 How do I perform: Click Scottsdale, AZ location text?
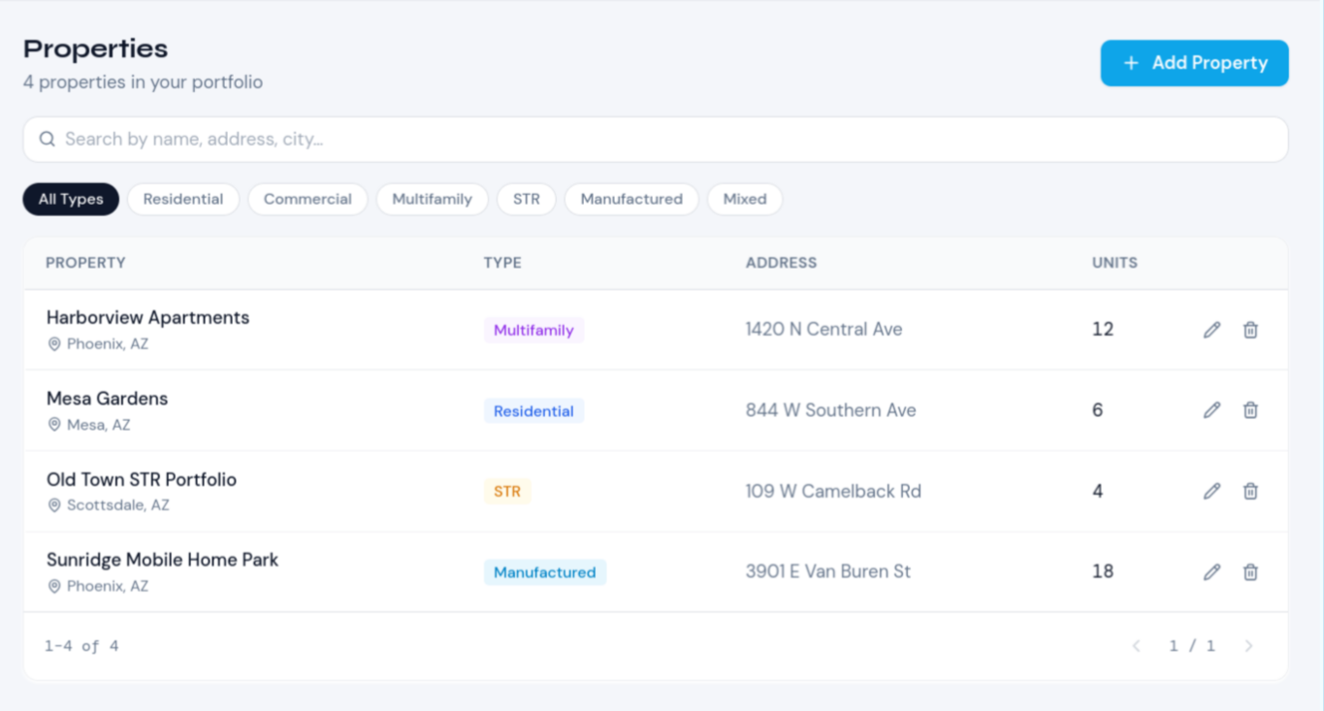tap(117, 505)
